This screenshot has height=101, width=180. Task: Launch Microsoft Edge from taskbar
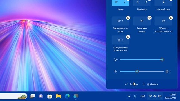pyautogui.click(x=67, y=96)
